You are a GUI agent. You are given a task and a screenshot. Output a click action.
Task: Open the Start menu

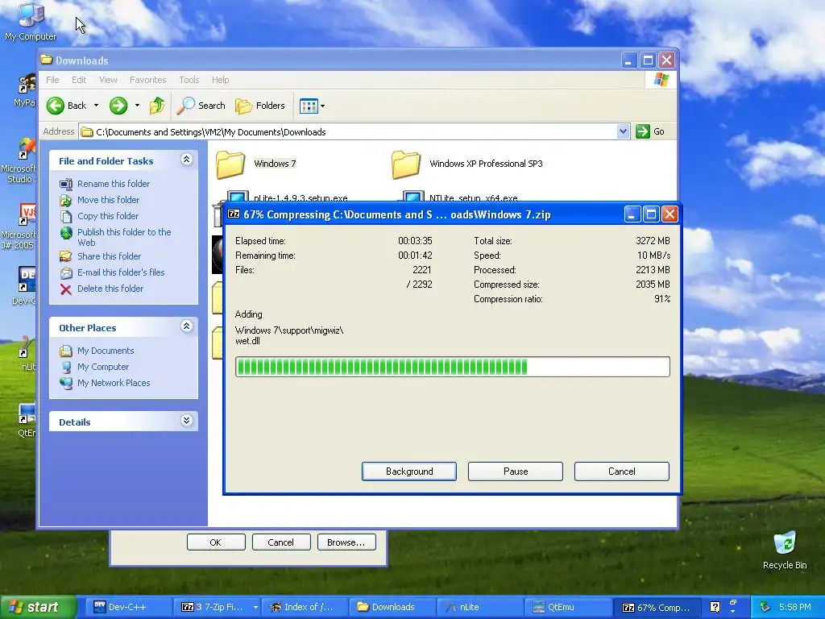38,608
